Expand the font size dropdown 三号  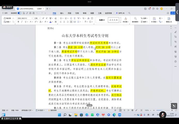(x=37, y=18)
